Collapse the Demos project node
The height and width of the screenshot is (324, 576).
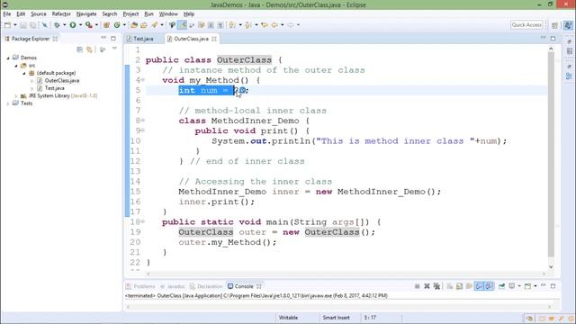click(8, 58)
